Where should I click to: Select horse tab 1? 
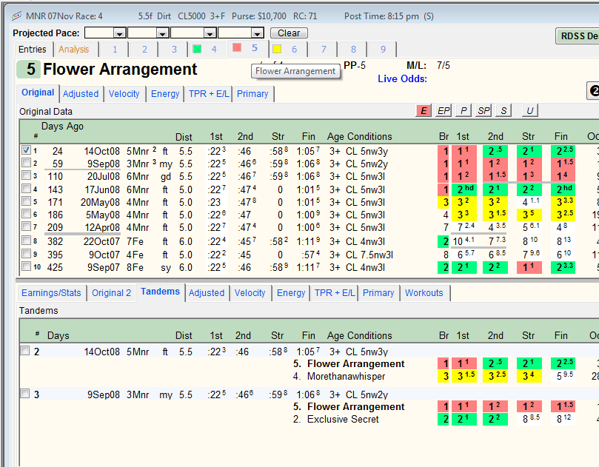pyautogui.click(x=115, y=50)
